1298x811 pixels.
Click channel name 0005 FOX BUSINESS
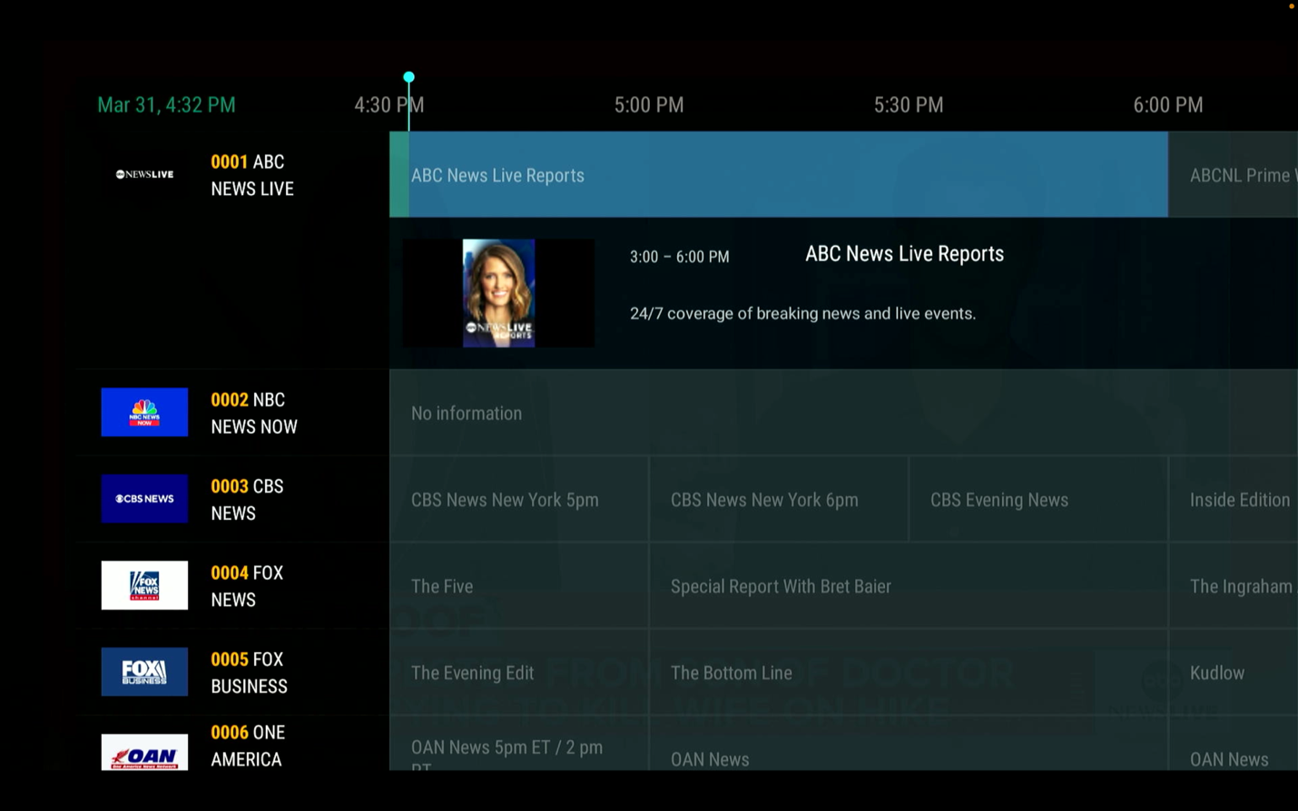click(250, 672)
